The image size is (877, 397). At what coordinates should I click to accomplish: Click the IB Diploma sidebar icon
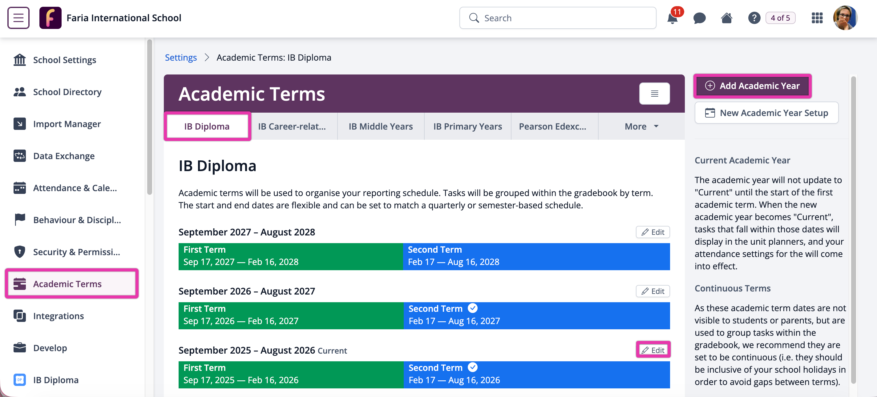pos(20,380)
